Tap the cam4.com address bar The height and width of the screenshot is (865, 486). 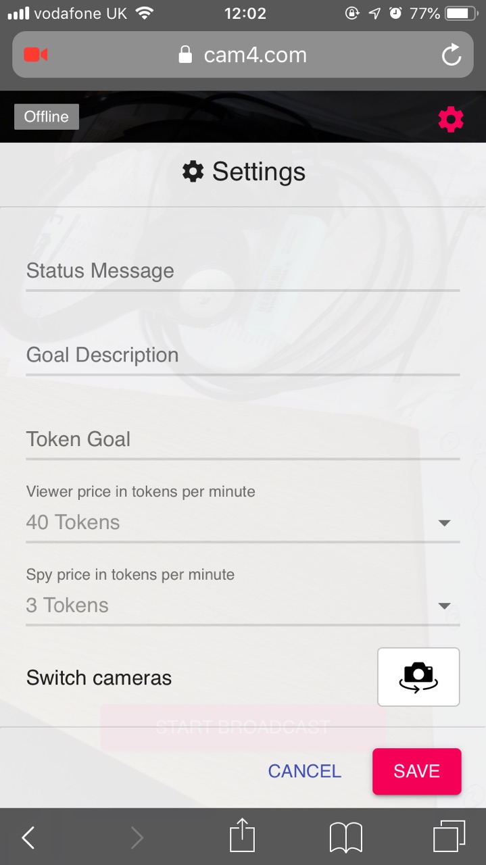(255, 55)
